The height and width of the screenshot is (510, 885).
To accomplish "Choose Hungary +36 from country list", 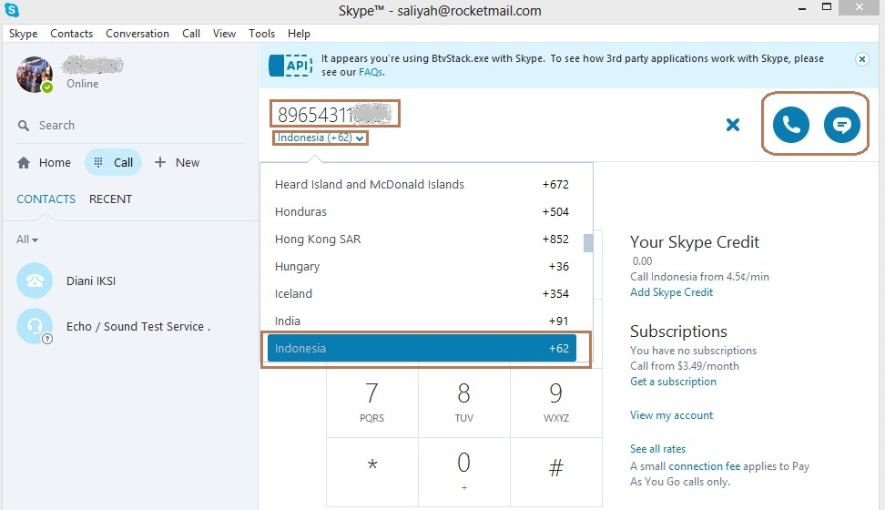I will point(422,266).
